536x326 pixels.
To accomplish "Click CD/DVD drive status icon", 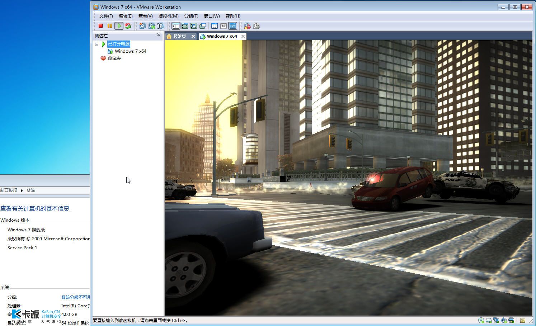I will (x=481, y=320).
